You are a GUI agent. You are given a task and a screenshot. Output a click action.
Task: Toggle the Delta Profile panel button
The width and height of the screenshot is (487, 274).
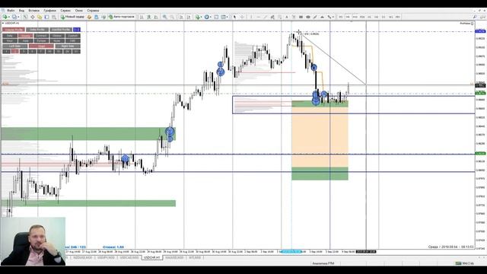pos(37,30)
